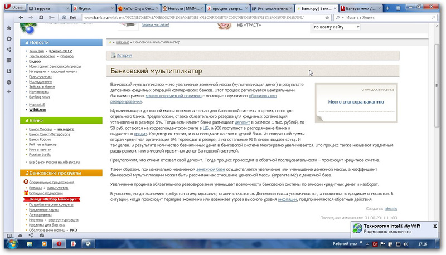Open the settings gear panel in sidebar
The image size is (446, 255).
tap(9, 38)
